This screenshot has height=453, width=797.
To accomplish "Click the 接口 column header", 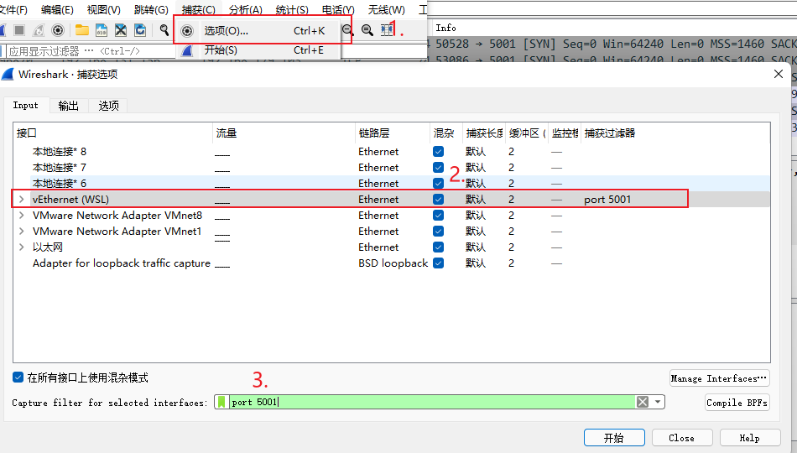I will (113, 133).
